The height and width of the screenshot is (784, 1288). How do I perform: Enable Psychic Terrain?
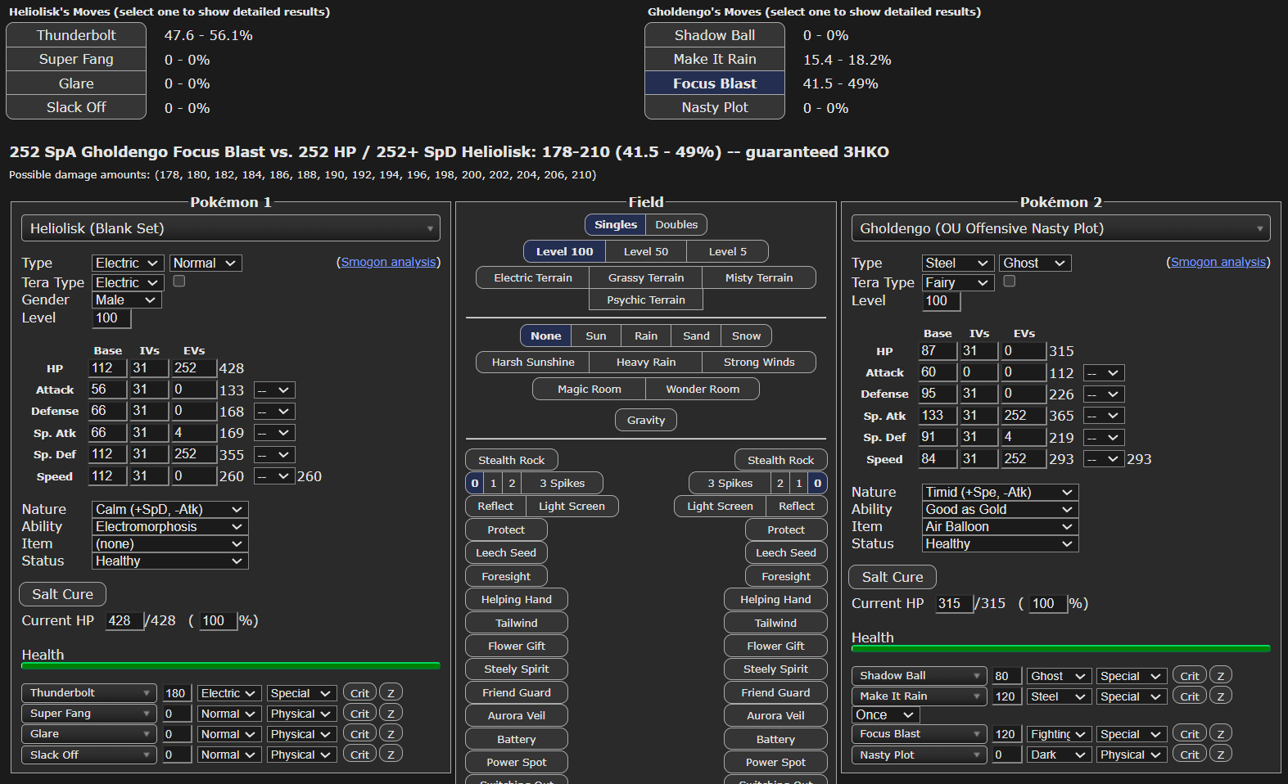click(646, 300)
